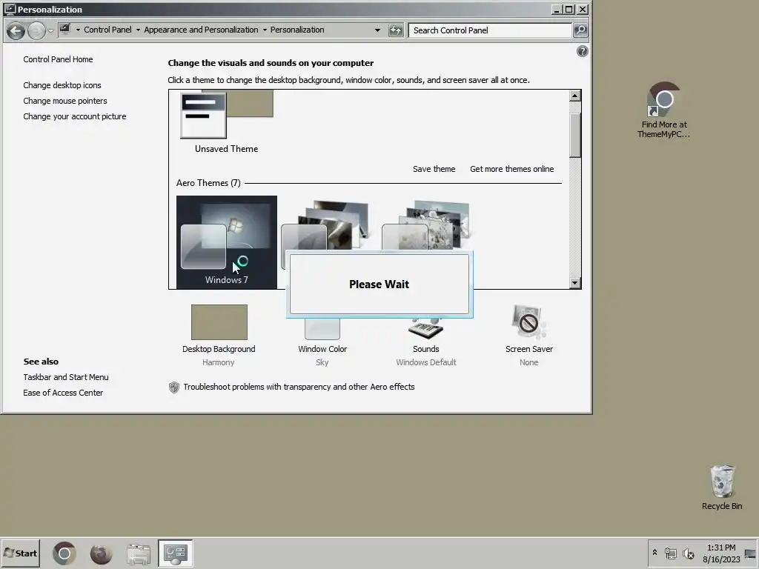Open Screen Saver settings icon
Image resolution: width=759 pixels, height=569 pixels.
pos(528,322)
